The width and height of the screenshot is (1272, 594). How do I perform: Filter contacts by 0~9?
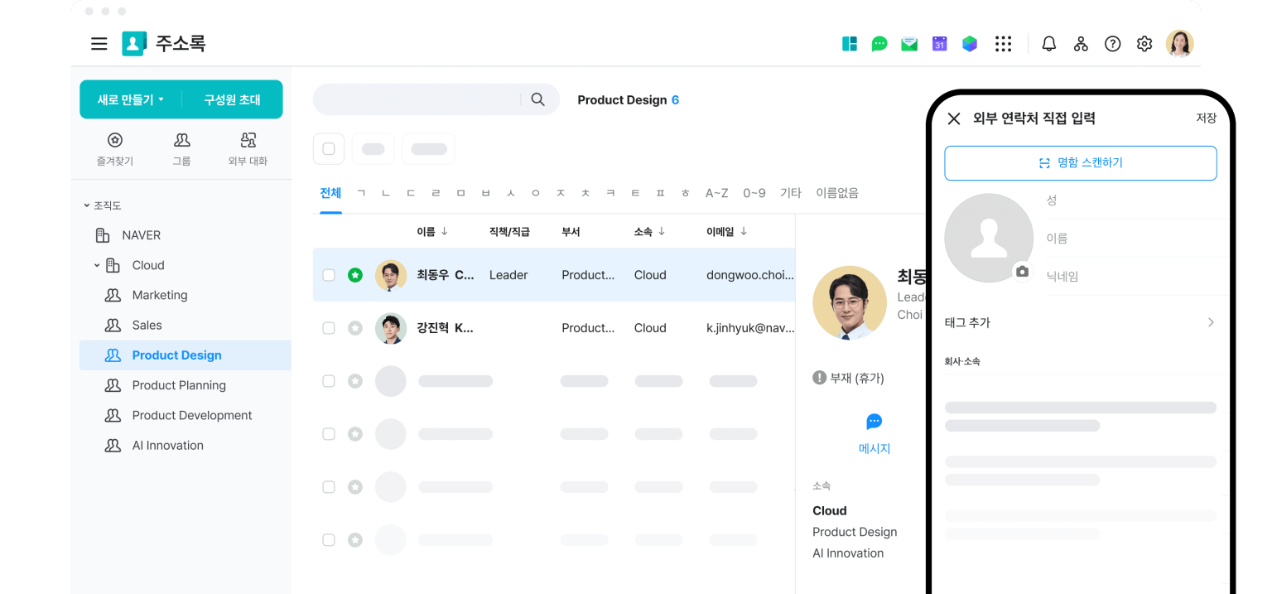click(754, 193)
